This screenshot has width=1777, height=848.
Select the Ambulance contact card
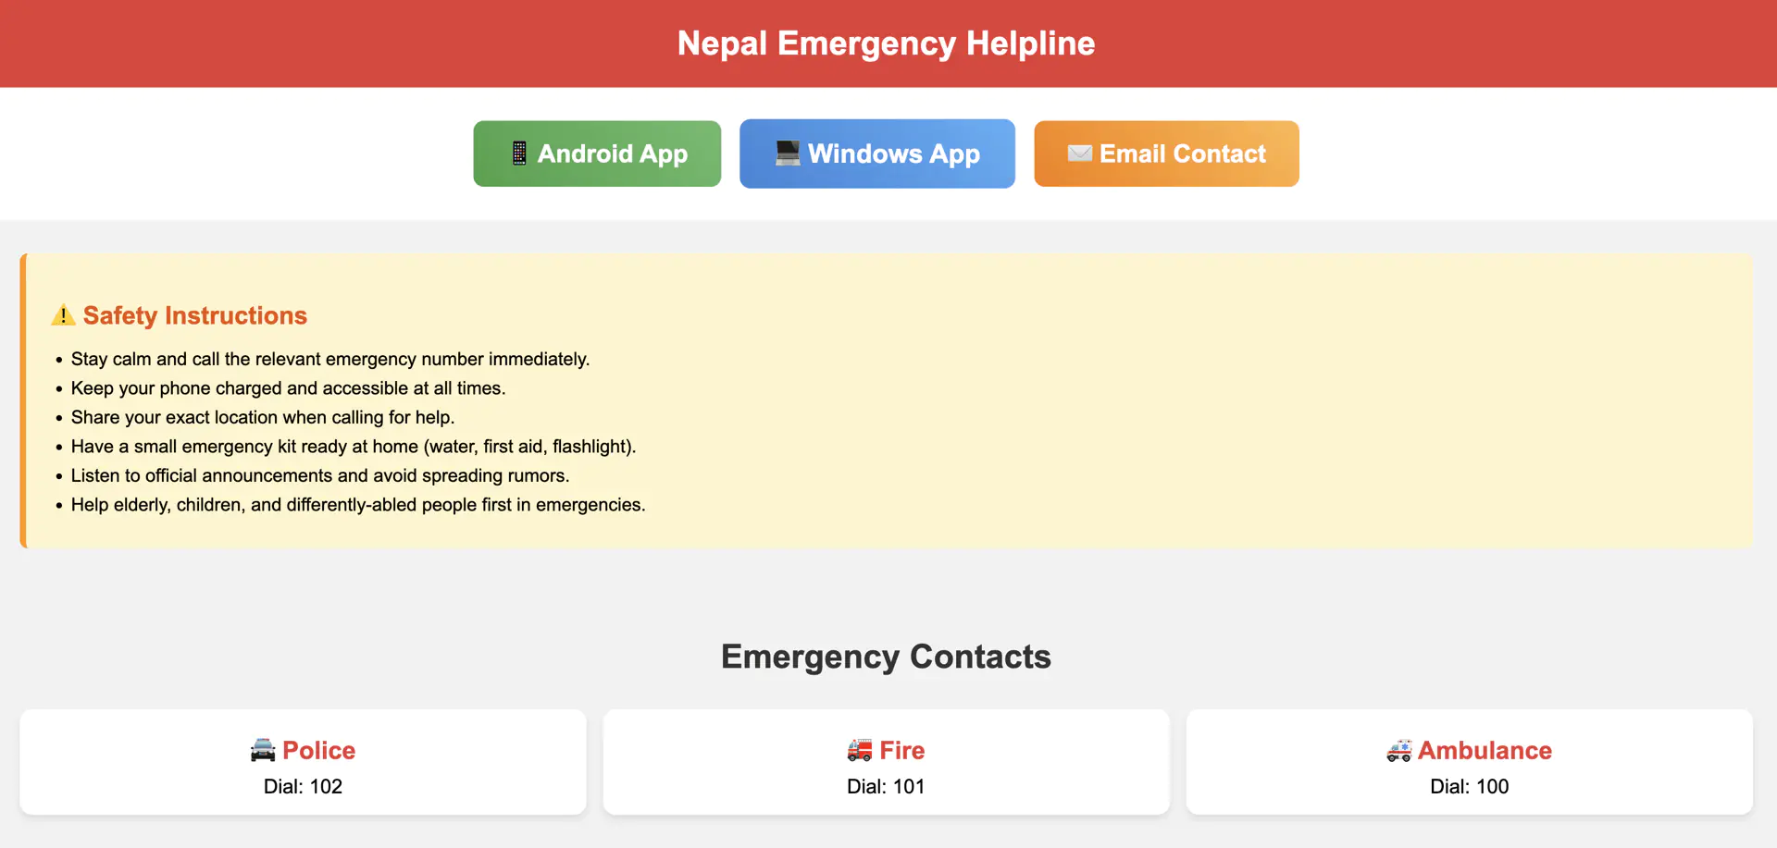click(1469, 762)
